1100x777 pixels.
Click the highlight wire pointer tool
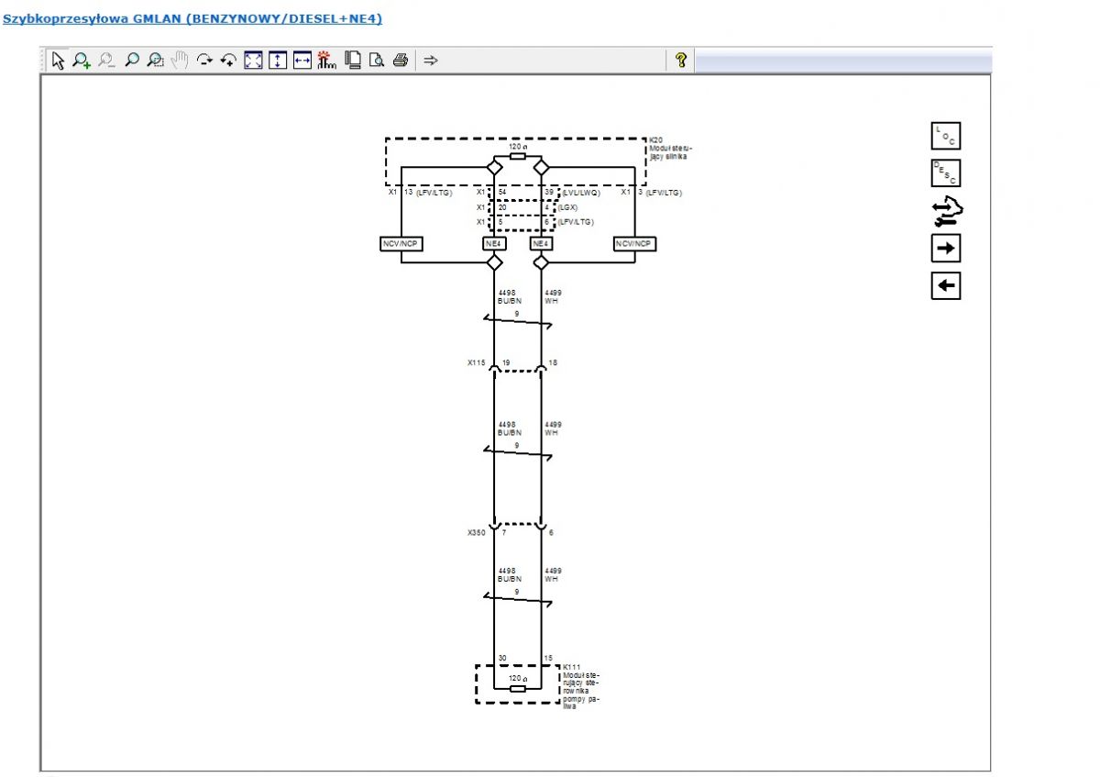pos(327,61)
